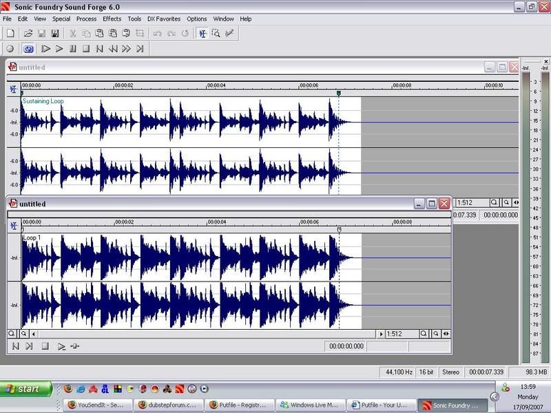Open the Effects menu

[x=112, y=19]
